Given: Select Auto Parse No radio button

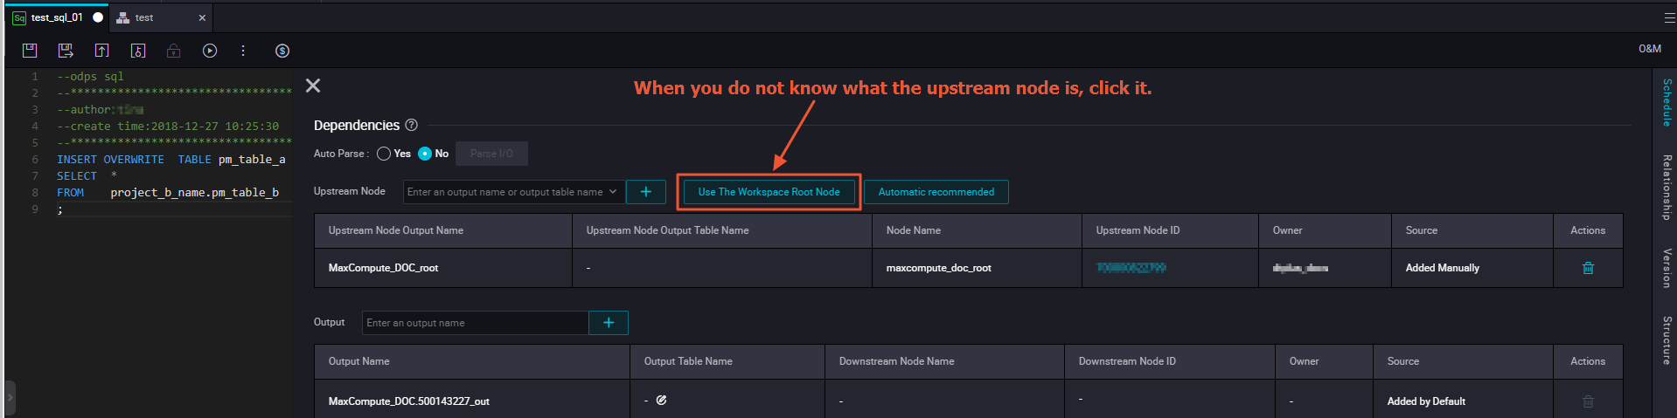Looking at the screenshot, I should point(425,154).
